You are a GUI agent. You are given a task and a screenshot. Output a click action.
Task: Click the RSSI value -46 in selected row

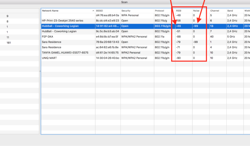[178, 26]
